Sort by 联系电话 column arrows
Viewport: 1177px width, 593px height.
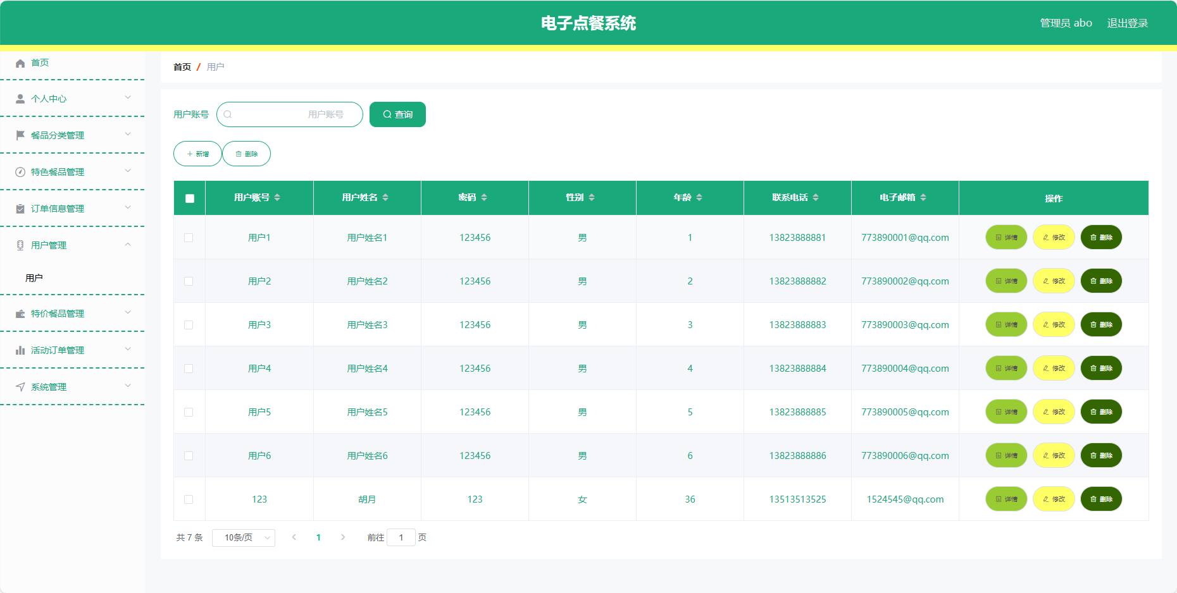[x=816, y=197]
